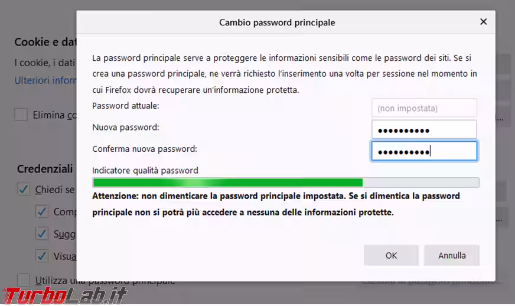Image resolution: width=515 pixels, height=306 pixels.
Task: Disable the checkbox beside the 'Sugg' option
Action: pos(41,234)
